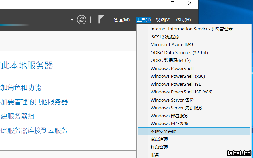Select Windows 内存诊断 tool

point(169,124)
